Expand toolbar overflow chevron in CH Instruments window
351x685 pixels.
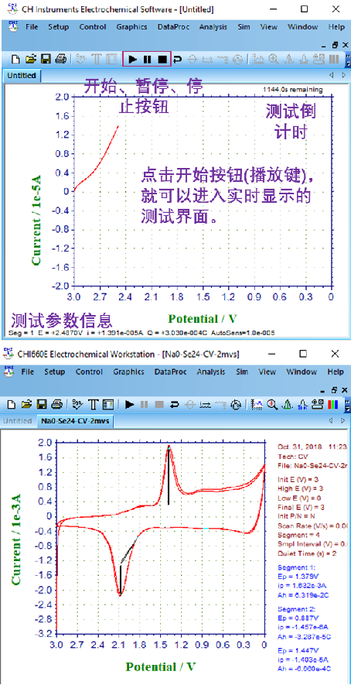click(348, 59)
